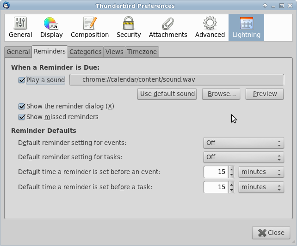Open event reminder time unit dropdown
Screen dimensions: 297x246
coord(261,172)
